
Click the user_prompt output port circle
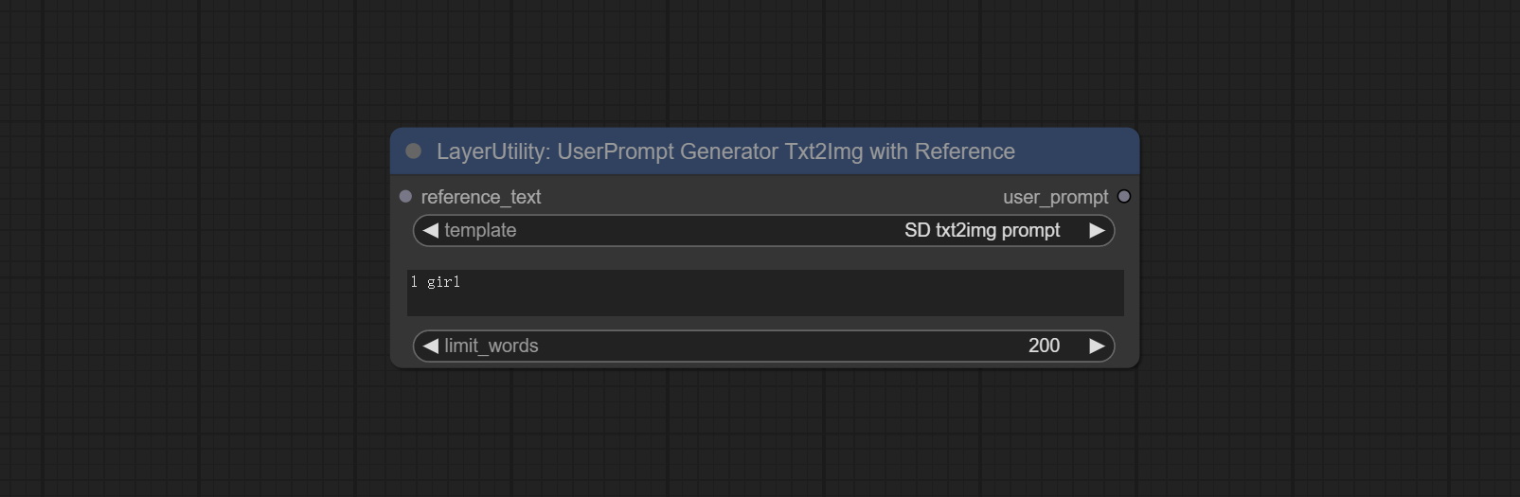point(1123,197)
